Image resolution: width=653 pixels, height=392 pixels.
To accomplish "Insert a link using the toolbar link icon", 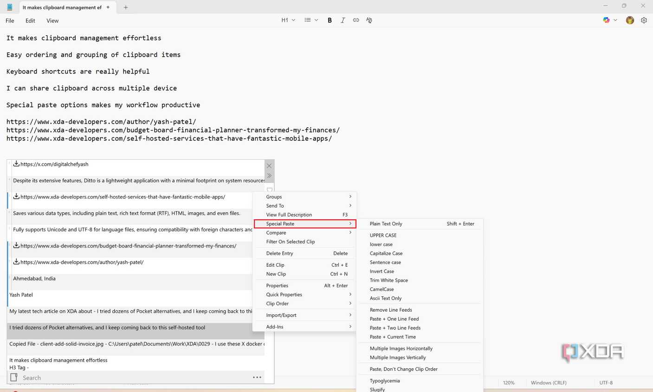I will click(356, 20).
